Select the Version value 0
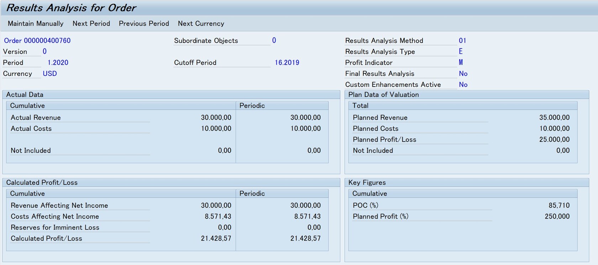This screenshot has height=265, width=598. (44, 51)
